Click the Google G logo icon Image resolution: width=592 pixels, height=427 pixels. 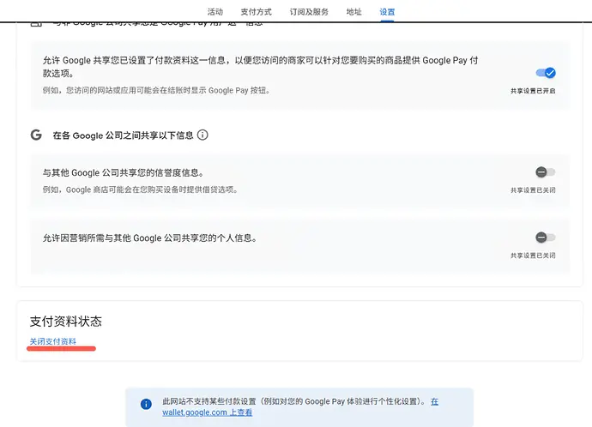point(36,135)
